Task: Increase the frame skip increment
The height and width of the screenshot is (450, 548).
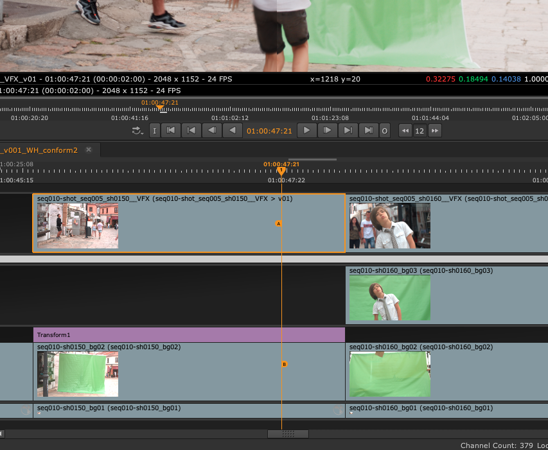Action: [x=435, y=130]
